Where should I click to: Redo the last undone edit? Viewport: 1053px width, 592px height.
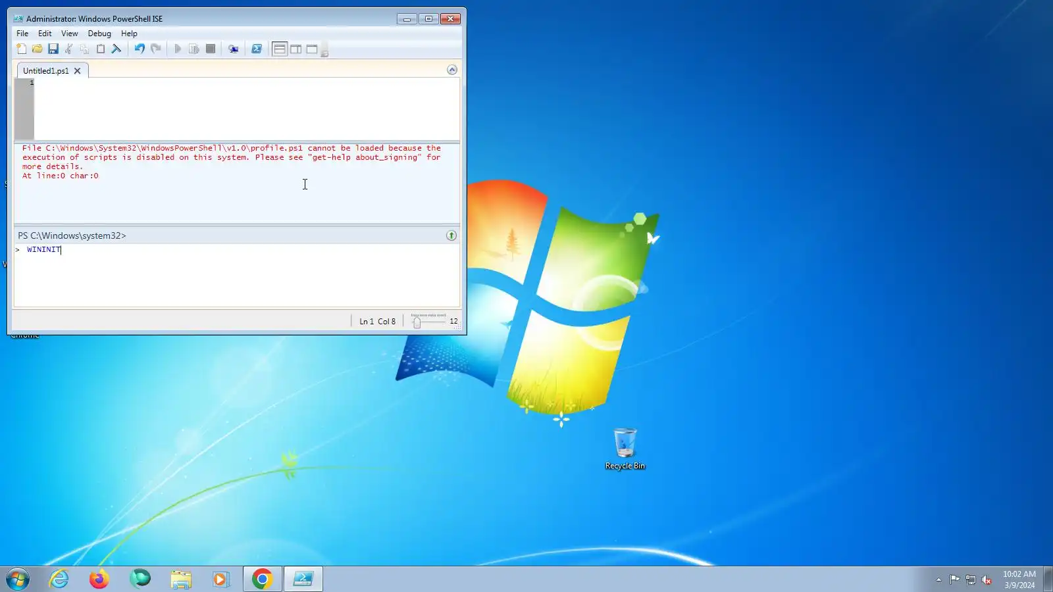(156, 49)
